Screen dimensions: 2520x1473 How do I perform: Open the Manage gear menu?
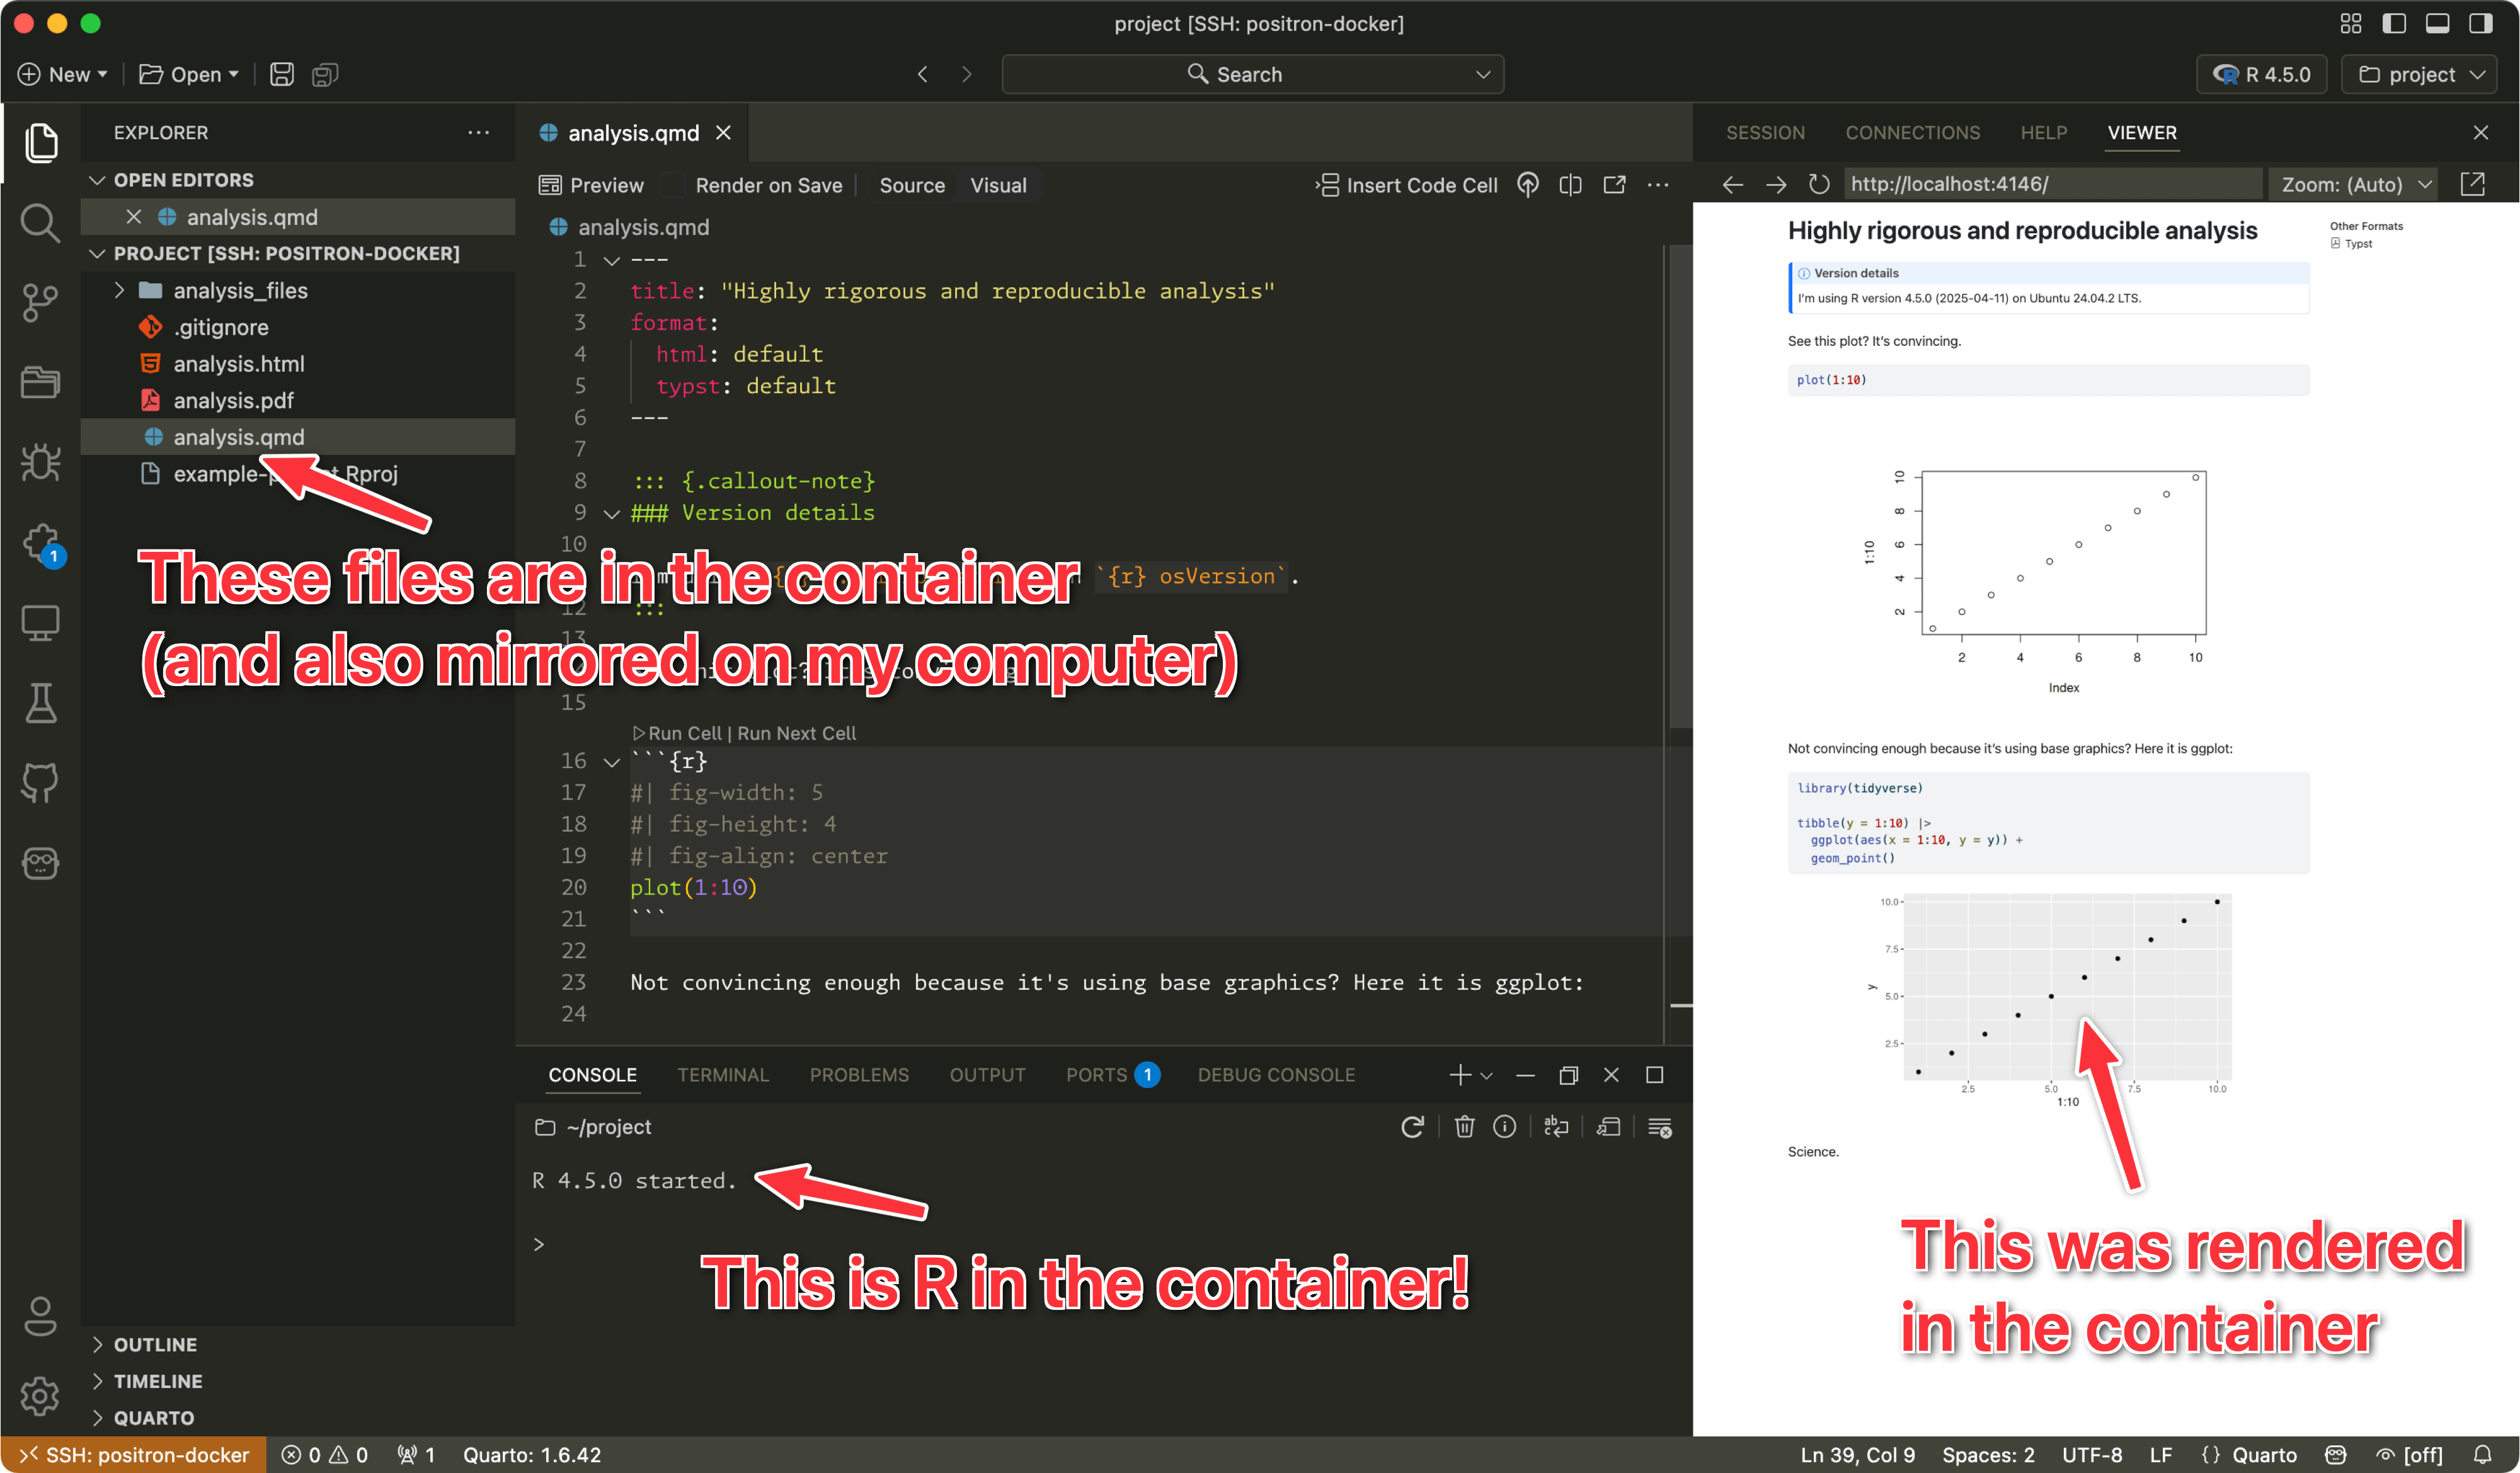tap(40, 1396)
